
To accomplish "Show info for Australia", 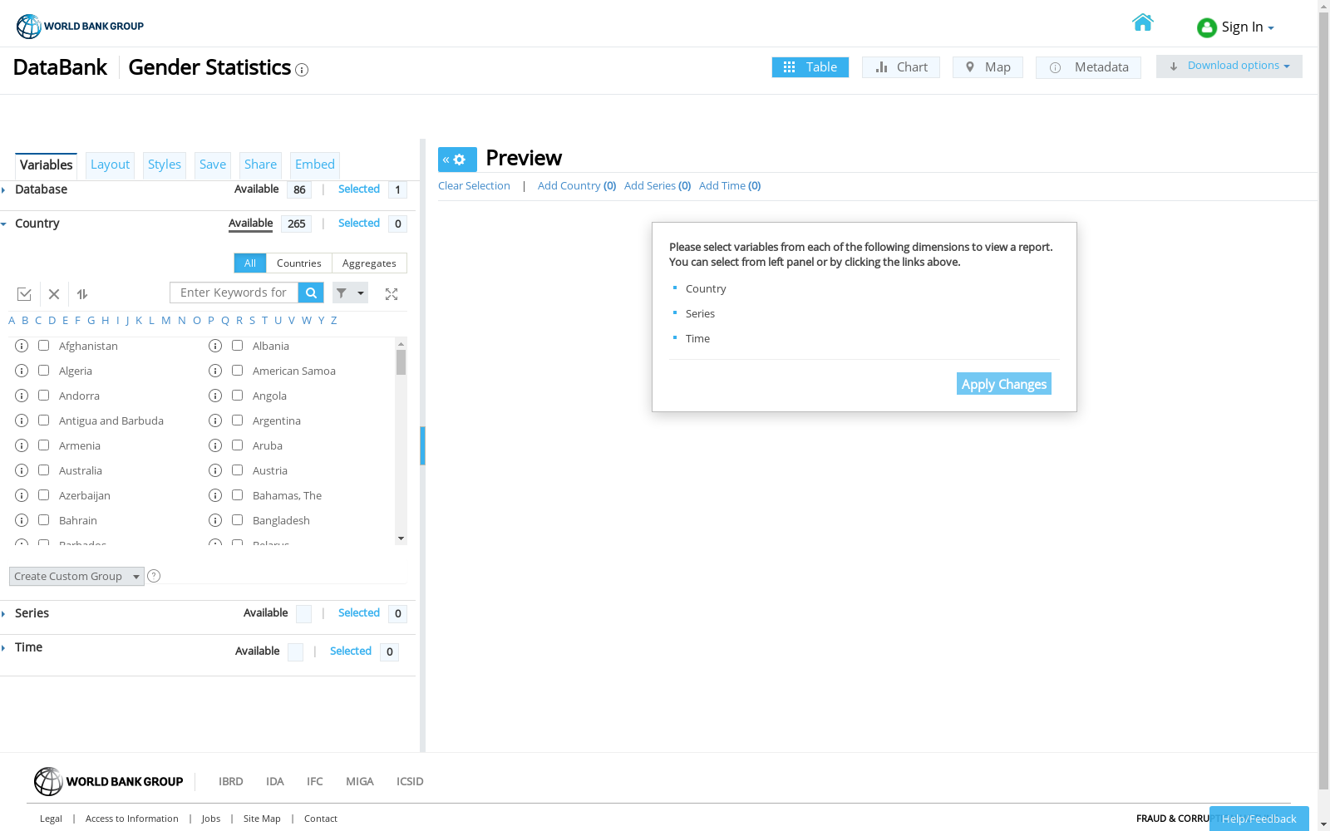I will click(22, 470).
